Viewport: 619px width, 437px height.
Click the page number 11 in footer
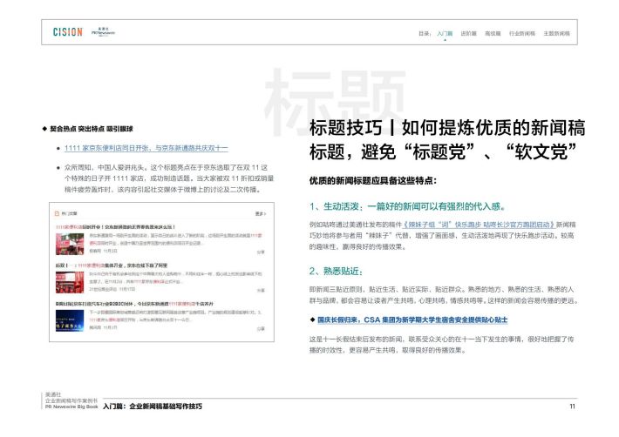(x=572, y=407)
